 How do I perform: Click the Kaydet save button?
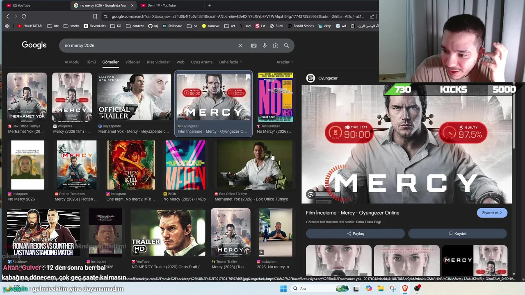(457, 234)
